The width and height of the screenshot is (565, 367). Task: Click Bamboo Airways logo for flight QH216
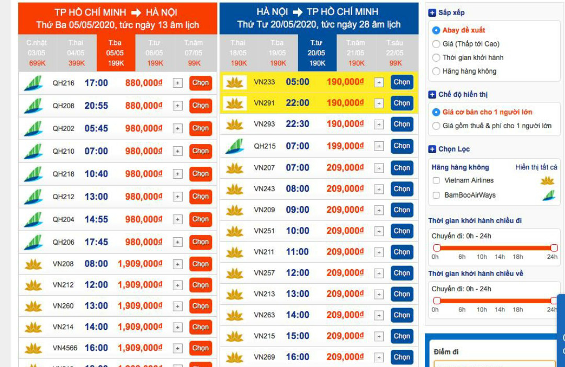click(33, 83)
